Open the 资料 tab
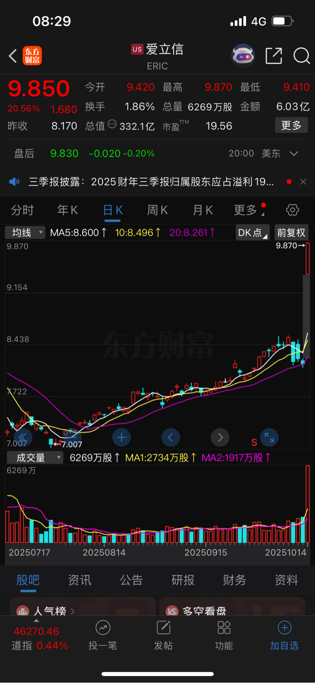 coord(286,580)
